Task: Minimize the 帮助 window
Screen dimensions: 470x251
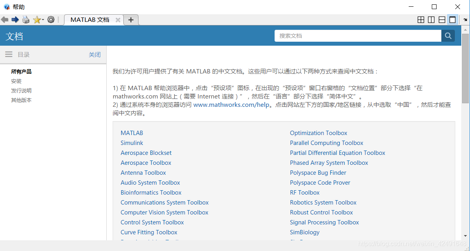Action: [411, 7]
